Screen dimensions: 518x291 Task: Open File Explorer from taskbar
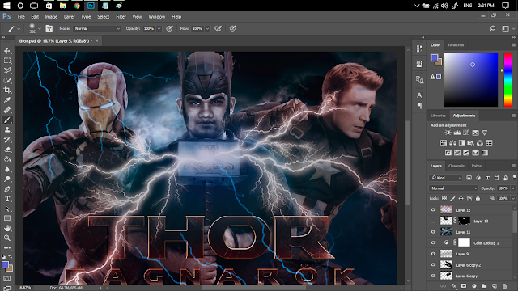[63, 6]
